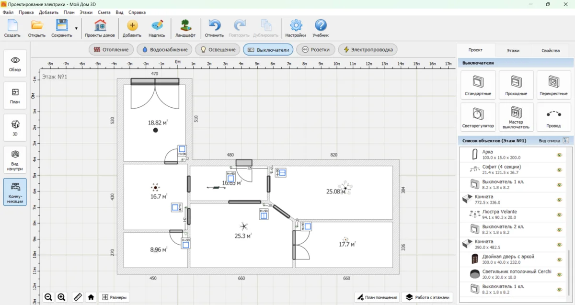Toggle visibility of Арка object
Screen dimensions: 575x305
click(559, 155)
